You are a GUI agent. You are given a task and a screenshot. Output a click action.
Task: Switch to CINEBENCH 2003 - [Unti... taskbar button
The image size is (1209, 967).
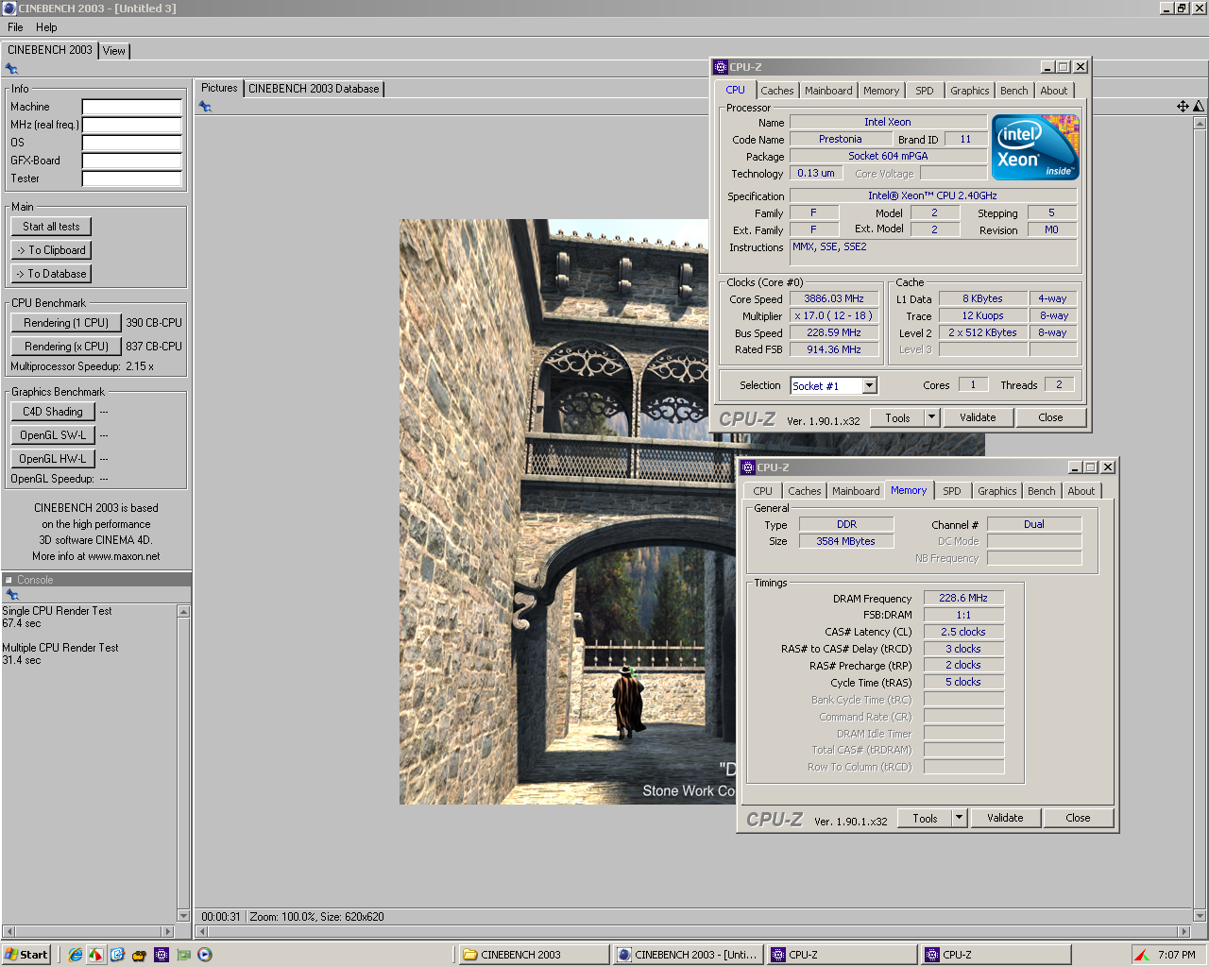coord(688,955)
